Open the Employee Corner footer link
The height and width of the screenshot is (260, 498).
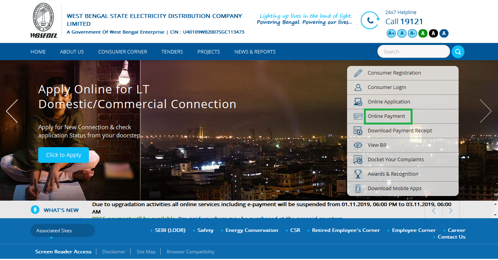click(x=414, y=230)
